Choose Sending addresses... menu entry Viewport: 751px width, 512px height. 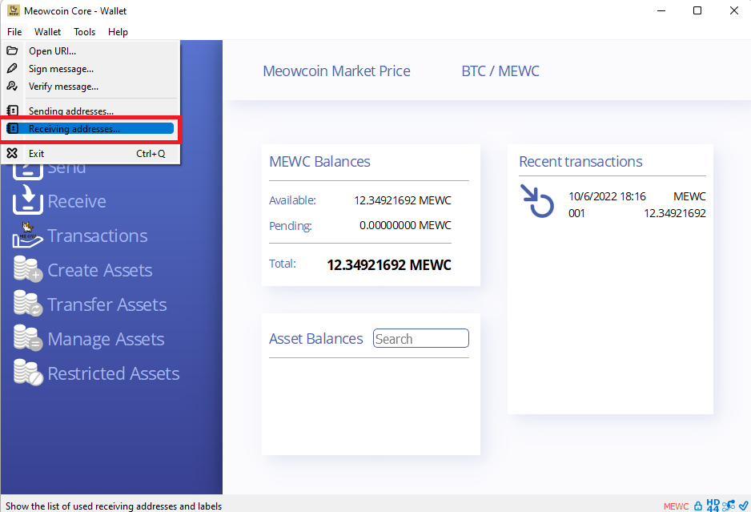[x=90, y=111]
